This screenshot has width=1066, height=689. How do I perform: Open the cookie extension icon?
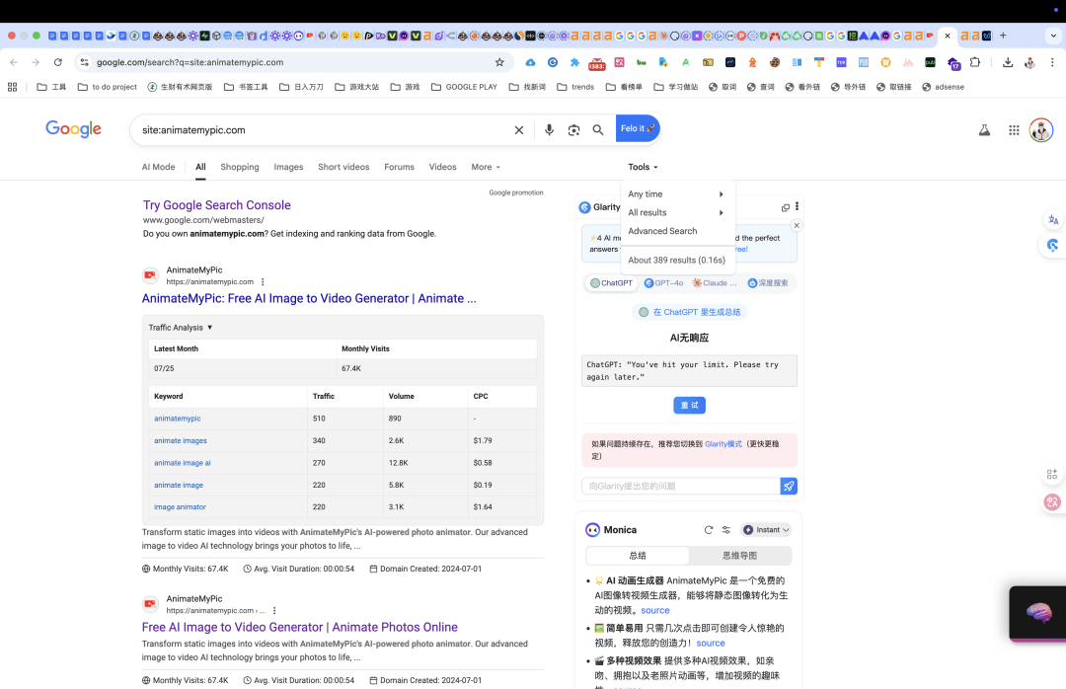click(x=775, y=62)
